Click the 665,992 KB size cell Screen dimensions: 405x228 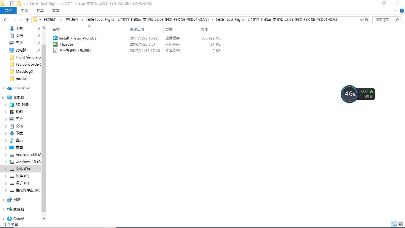click(211, 38)
